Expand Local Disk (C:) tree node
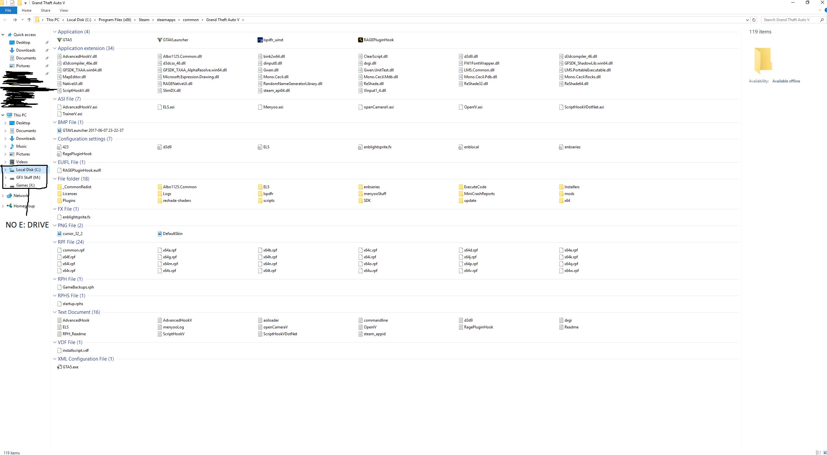The width and height of the screenshot is (827, 455). (5, 170)
